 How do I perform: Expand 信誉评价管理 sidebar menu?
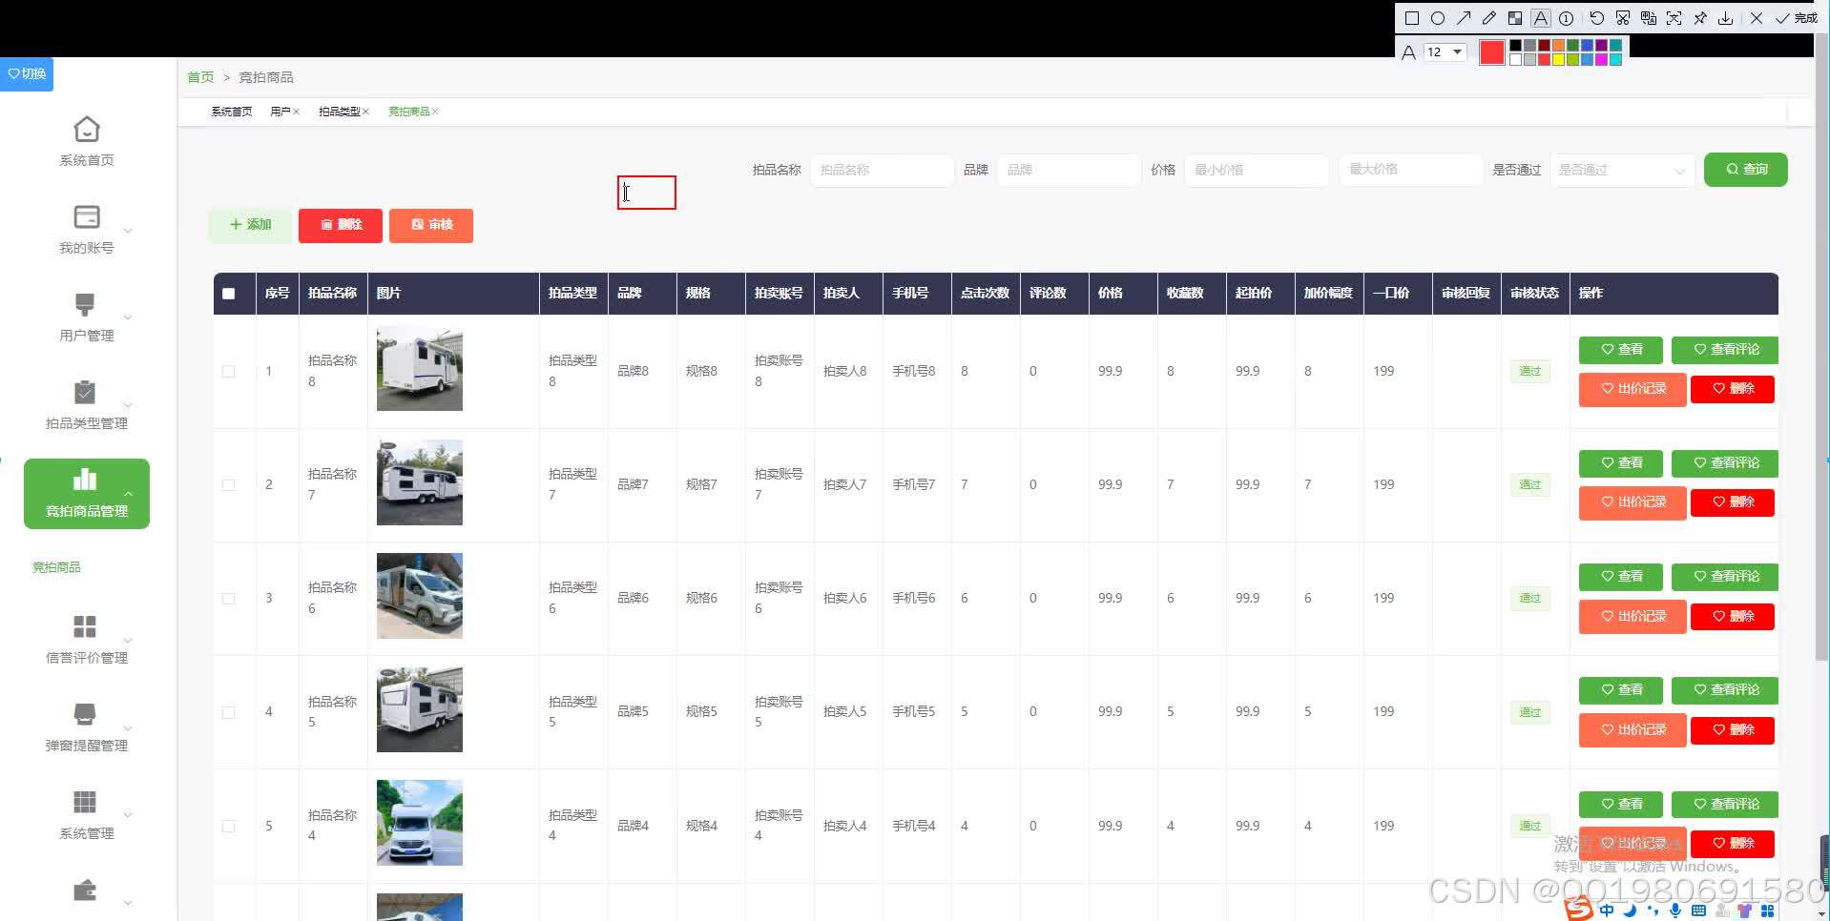pos(87,640)
